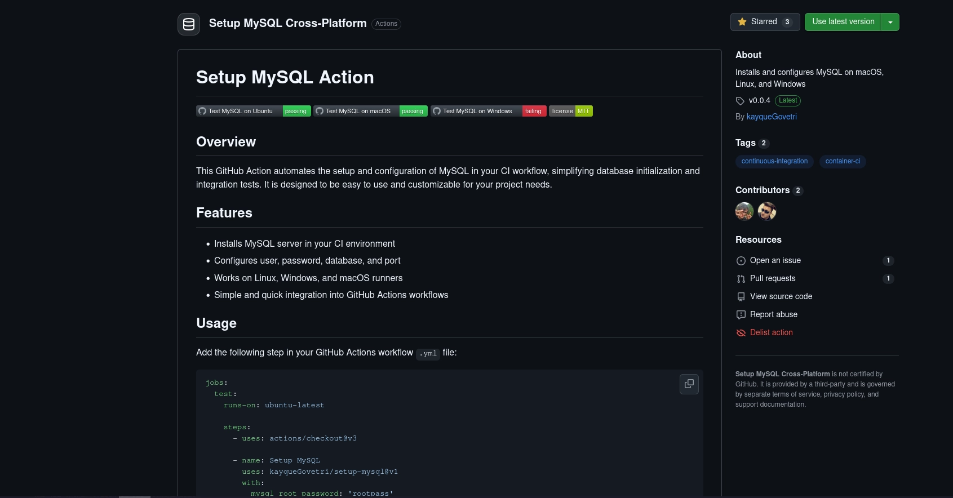The width and height of the screenshot is (953, 498).
Task: Click the Overview heading
Action: [x=226, y=142]
